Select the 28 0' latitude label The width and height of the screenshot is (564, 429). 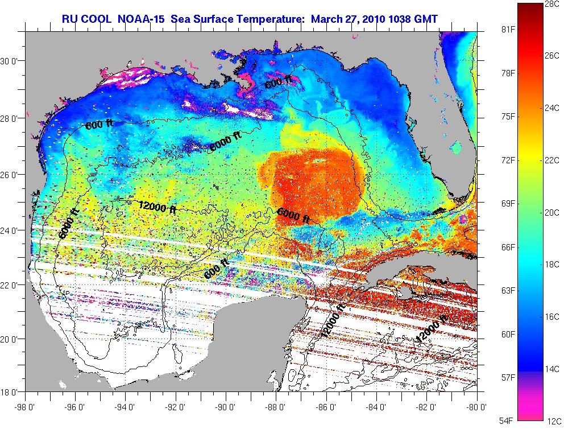(x=9, y=119)
